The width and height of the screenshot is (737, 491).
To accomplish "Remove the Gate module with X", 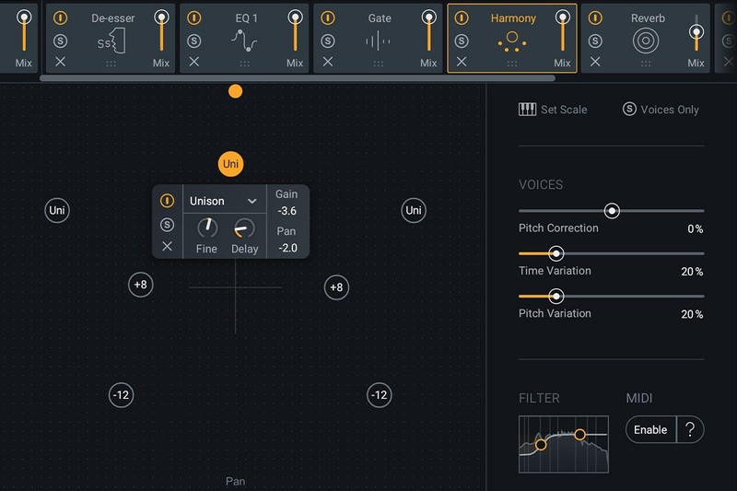I will pos(328,62).
